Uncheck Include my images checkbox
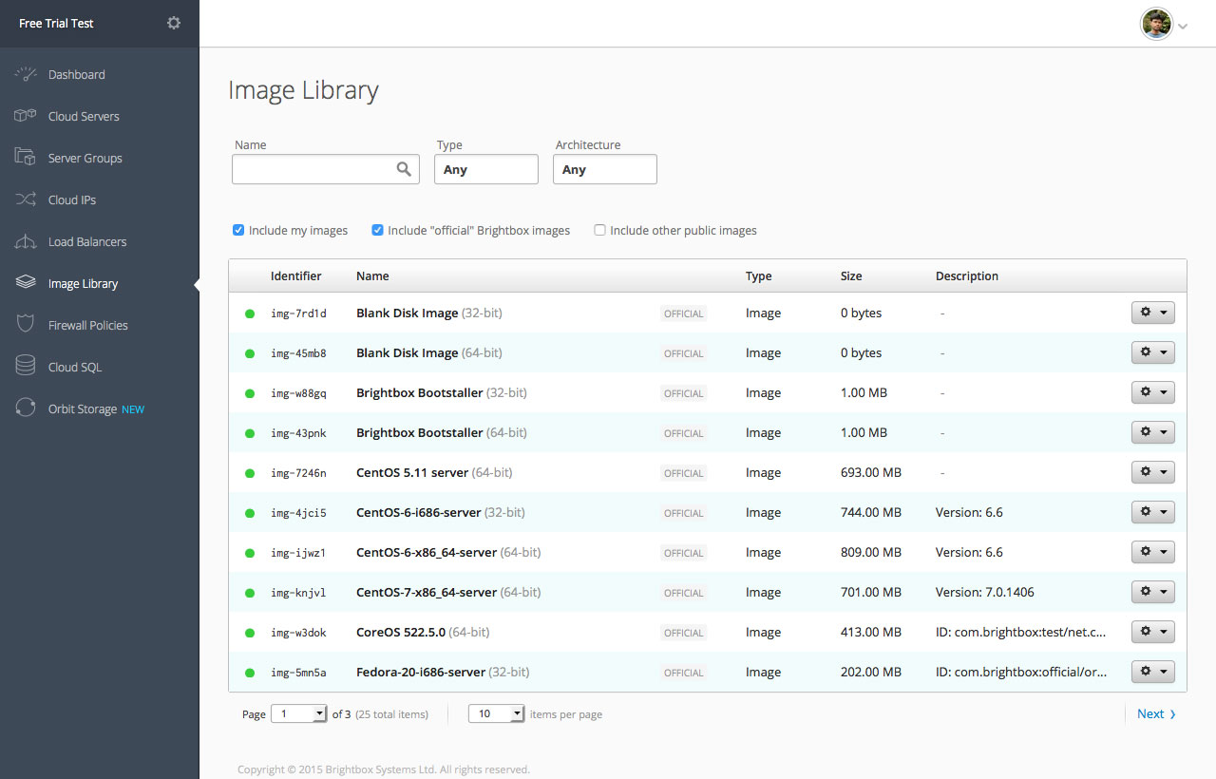The width and height of the screenshot is (1216, 779). click(x=238, y=230)
